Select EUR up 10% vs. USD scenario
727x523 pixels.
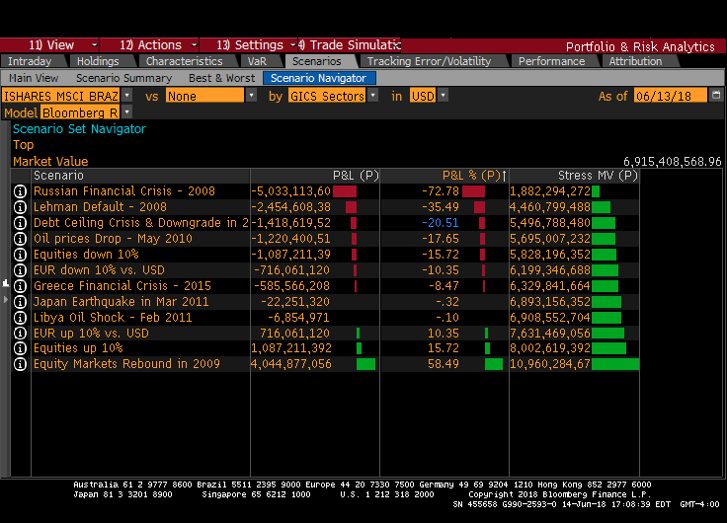point(91,334)
